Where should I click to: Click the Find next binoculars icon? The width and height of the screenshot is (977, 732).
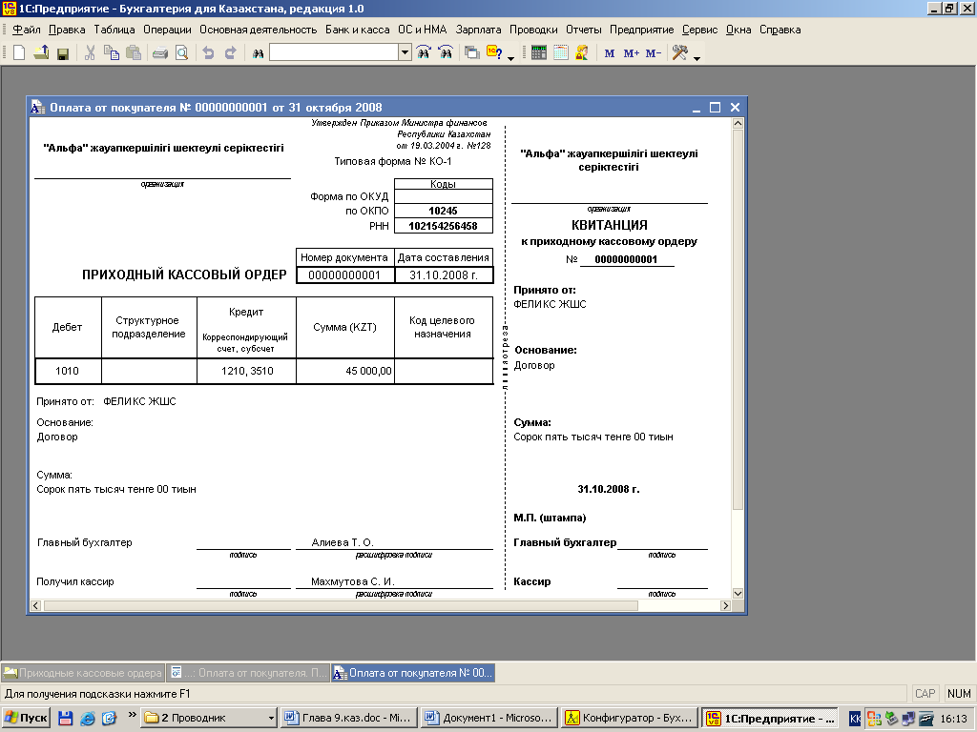tap(424, 53)
